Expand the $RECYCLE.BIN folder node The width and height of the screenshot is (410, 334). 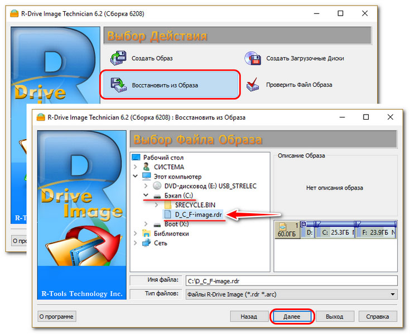click(156, 205)
